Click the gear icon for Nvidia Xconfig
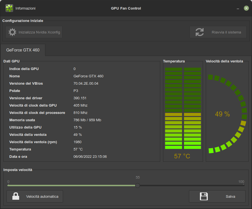This screenshot has width=252, height=209. (x=12, y=32)
